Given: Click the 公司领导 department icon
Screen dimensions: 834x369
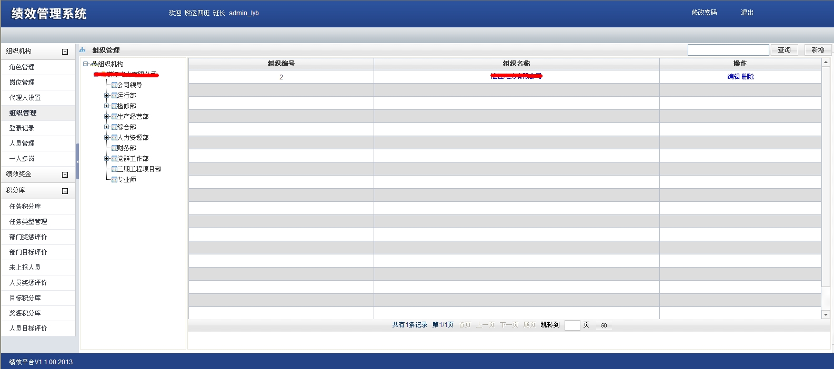Looking at the screenshot, I should pyautogui.click(x=114, y=85).
